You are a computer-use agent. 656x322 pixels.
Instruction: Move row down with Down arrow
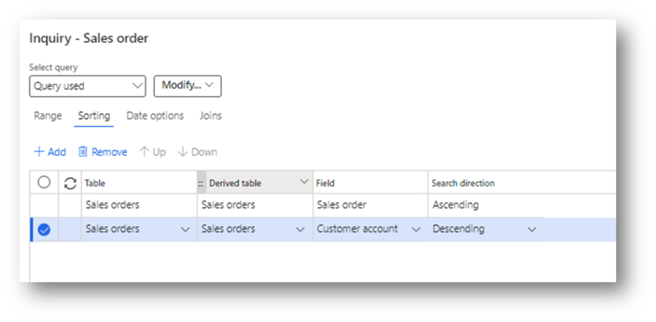click(x=182, y=152)
